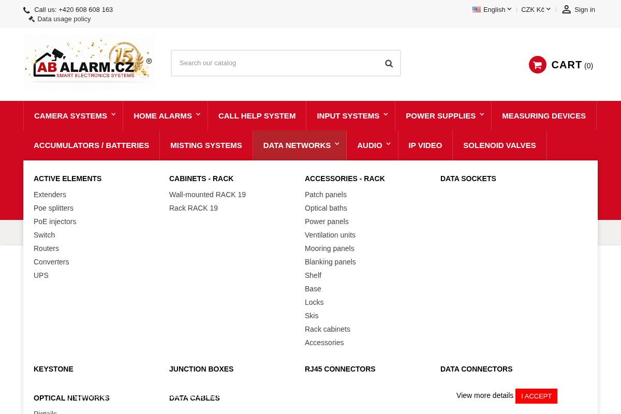Open the red shopping cart icon
The height and width of the screenshot is (414, 621).
tap(538, 65)
